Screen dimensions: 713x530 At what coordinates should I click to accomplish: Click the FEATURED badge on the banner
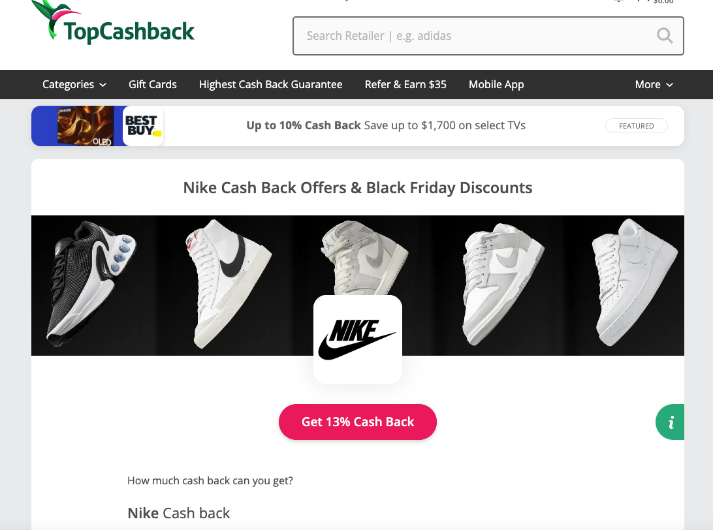(x=636, y=126)
